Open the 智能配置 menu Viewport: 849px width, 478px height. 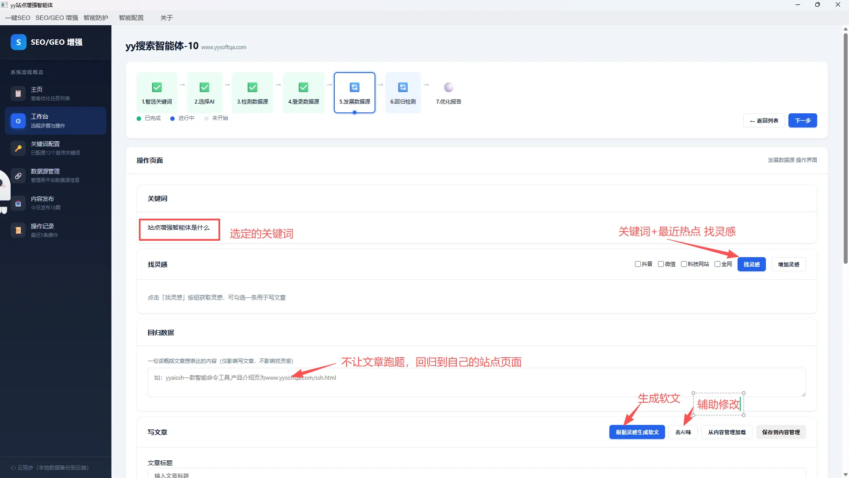[131, 18]
